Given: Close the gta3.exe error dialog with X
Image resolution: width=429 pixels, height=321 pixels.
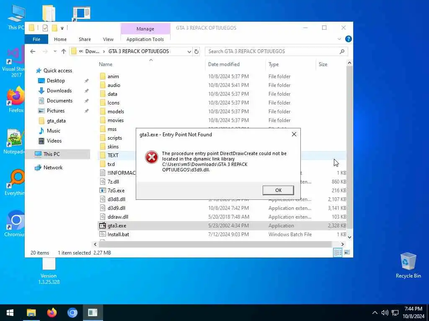Looking at the screenshot, I should (x=294, y=134).
